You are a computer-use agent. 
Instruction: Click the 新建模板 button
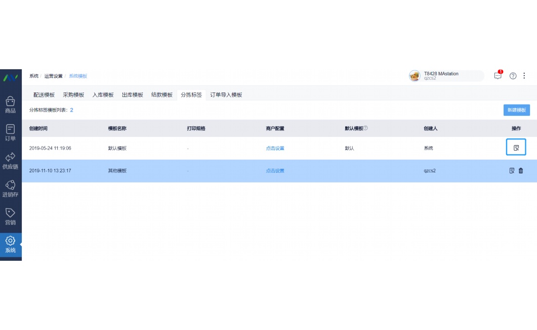tap(516, 110)
